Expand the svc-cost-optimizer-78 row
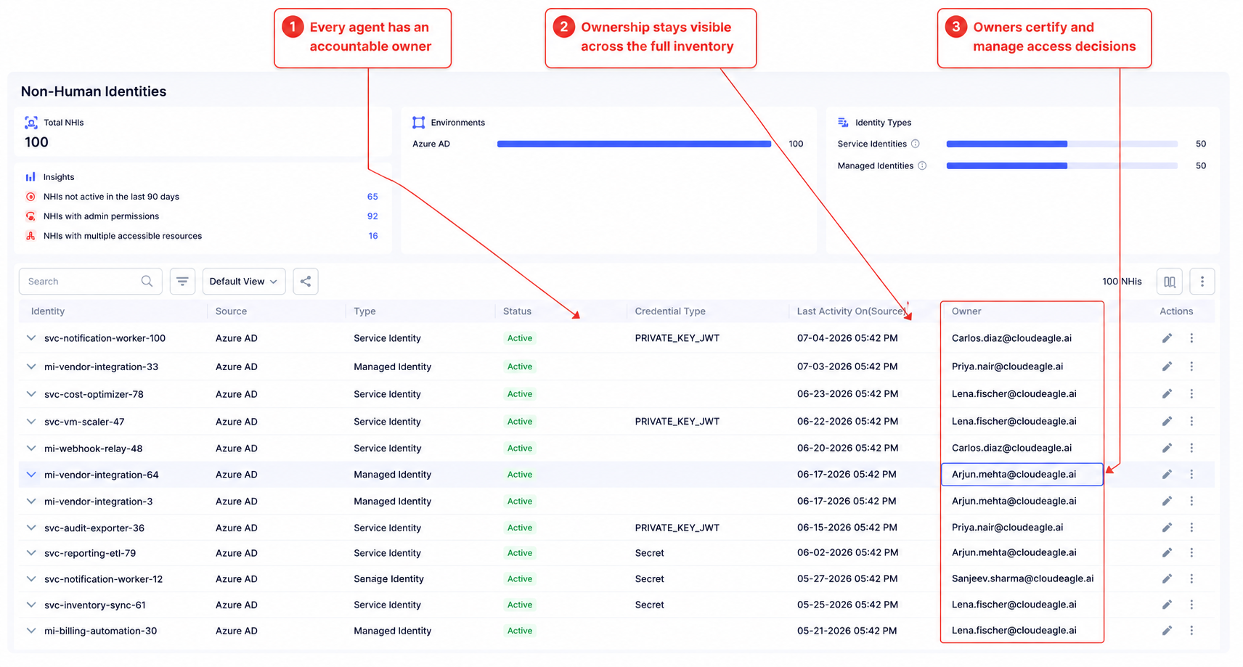Viewport: 1243px width, 667px height. 31,394
